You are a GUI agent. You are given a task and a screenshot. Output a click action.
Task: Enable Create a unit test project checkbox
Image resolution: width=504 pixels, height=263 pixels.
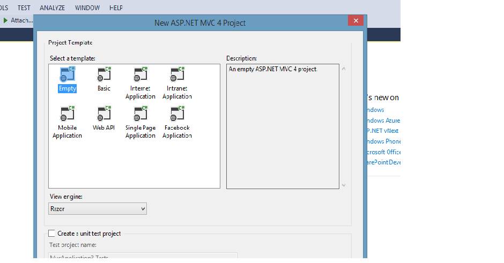coord(52,233)
